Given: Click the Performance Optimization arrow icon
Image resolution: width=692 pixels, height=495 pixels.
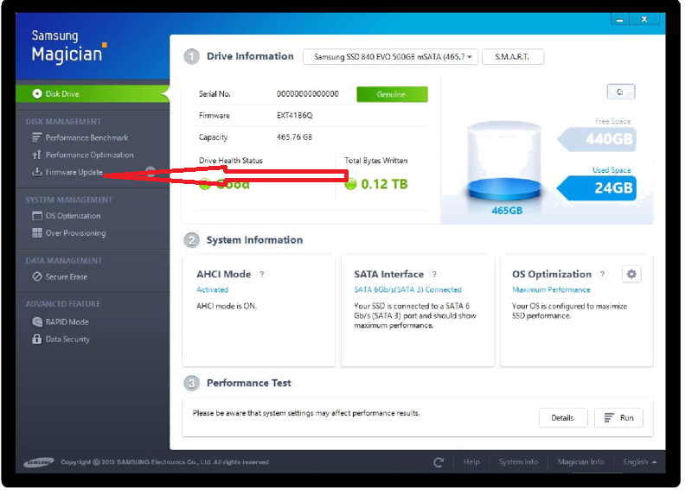Looking at the screenshot, I should point(36,155).
